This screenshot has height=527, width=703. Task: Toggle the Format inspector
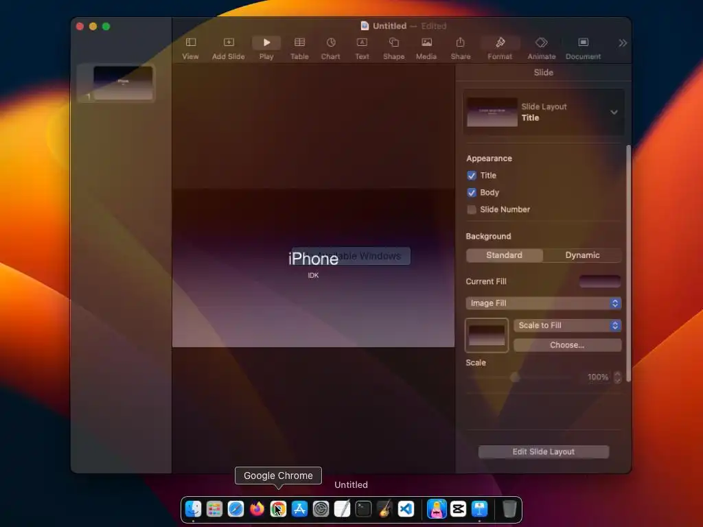[x=500, y=49]
